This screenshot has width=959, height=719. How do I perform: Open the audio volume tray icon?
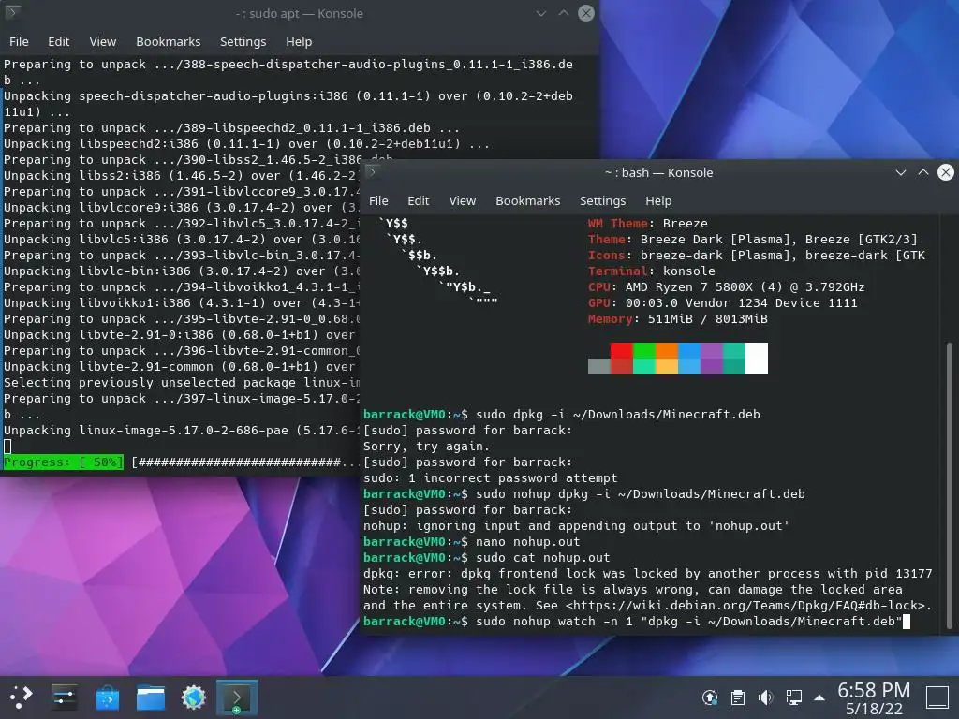pos(765,697)
